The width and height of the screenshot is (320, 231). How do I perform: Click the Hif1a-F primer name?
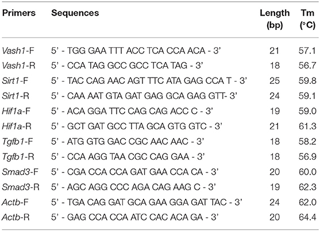[16, 111]
